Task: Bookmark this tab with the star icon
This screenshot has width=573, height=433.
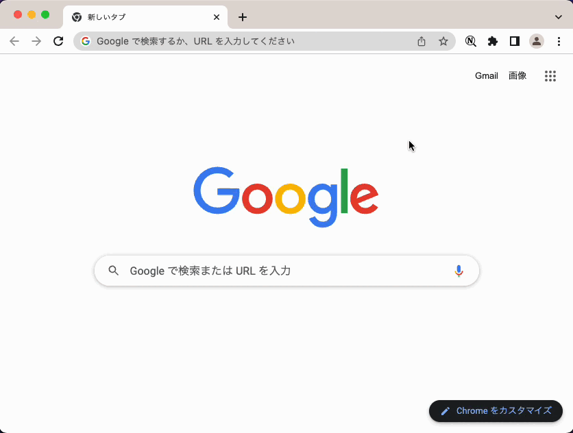Action: pos(443,41)
